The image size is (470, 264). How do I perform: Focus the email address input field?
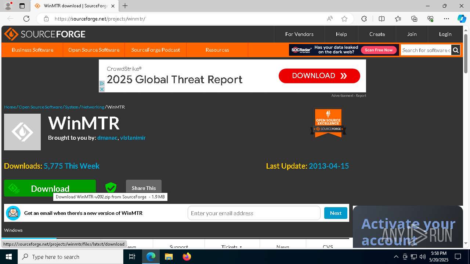(x=254, y=213)
